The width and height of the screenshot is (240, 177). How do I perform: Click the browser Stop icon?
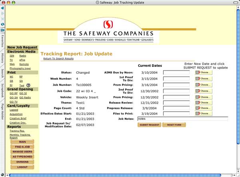tap(2, 19)
